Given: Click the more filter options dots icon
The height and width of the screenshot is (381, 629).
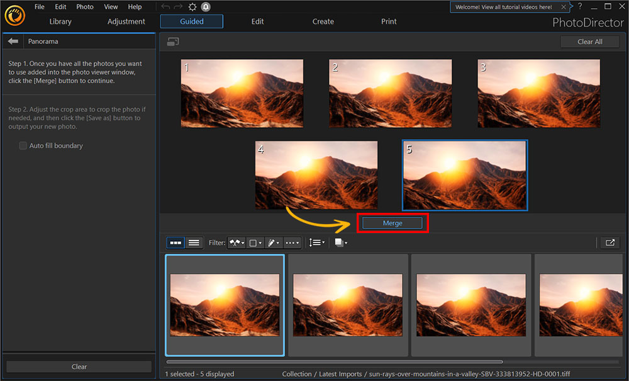Looking at the screenshot, I should pyautogui.click(x=289, y=242).
